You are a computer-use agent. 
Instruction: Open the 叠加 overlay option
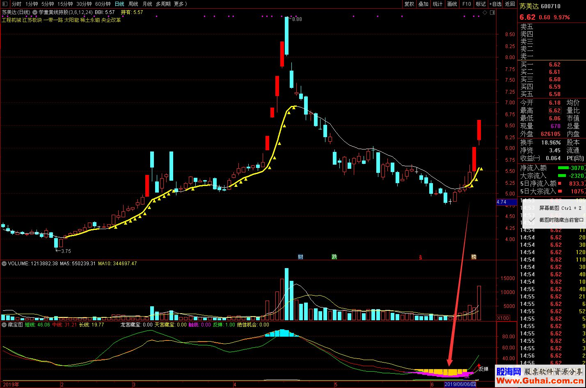click(x=423, y=4)
